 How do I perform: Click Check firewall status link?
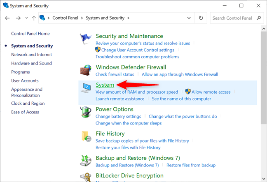pos(115,74)
